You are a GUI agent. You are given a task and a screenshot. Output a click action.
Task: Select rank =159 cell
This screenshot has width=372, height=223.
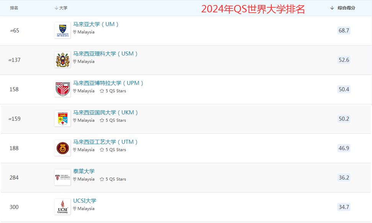(x=15, y=119)
